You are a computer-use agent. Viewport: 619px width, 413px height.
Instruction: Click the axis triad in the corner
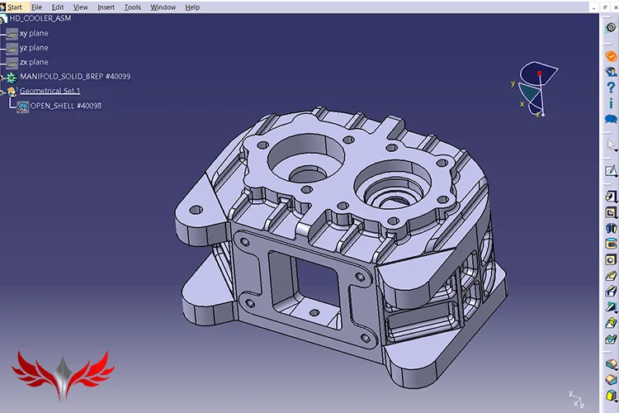576,399
